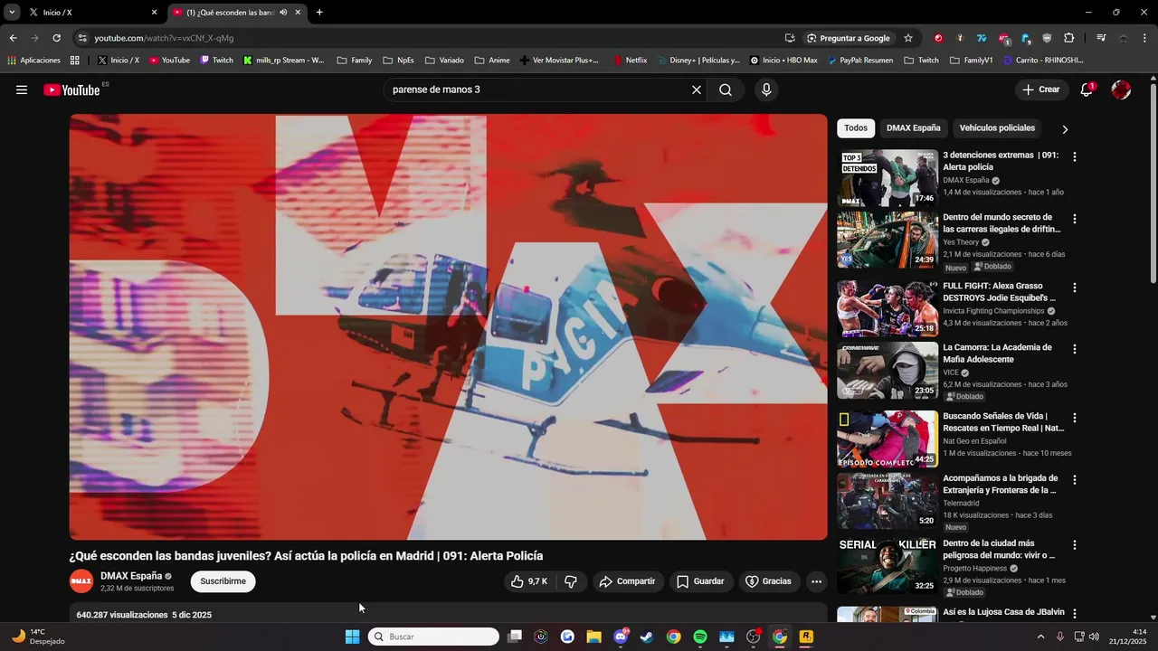Open the Aplicaciones apps shortcut

[33, 61]
